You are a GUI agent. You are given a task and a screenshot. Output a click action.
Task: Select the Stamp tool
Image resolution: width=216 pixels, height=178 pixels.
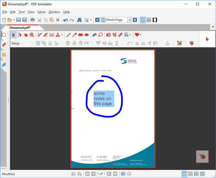pyautogui.click(x=58, y=35)
